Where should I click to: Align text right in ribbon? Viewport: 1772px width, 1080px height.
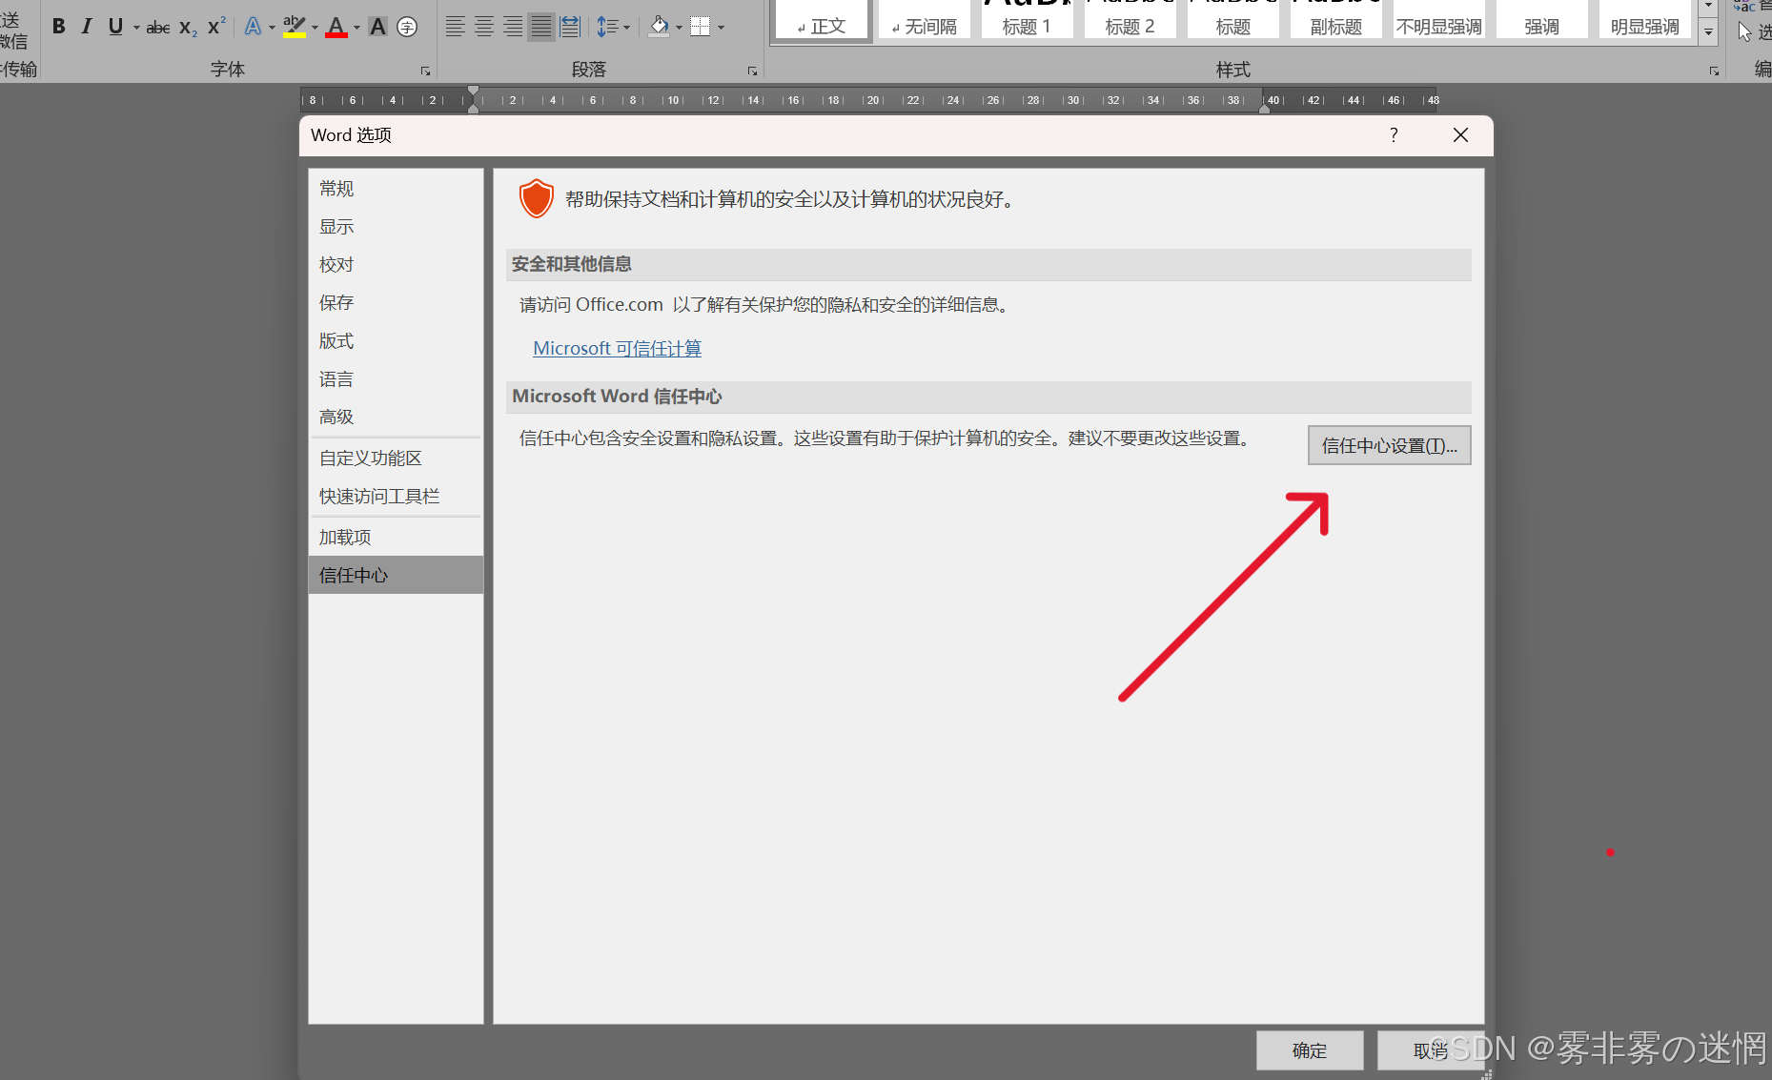pyautogui.click(x=513, y=27)
